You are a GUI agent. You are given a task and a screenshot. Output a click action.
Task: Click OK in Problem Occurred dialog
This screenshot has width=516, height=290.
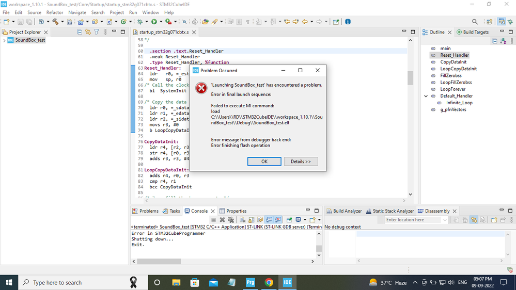(x=264, y=162)
